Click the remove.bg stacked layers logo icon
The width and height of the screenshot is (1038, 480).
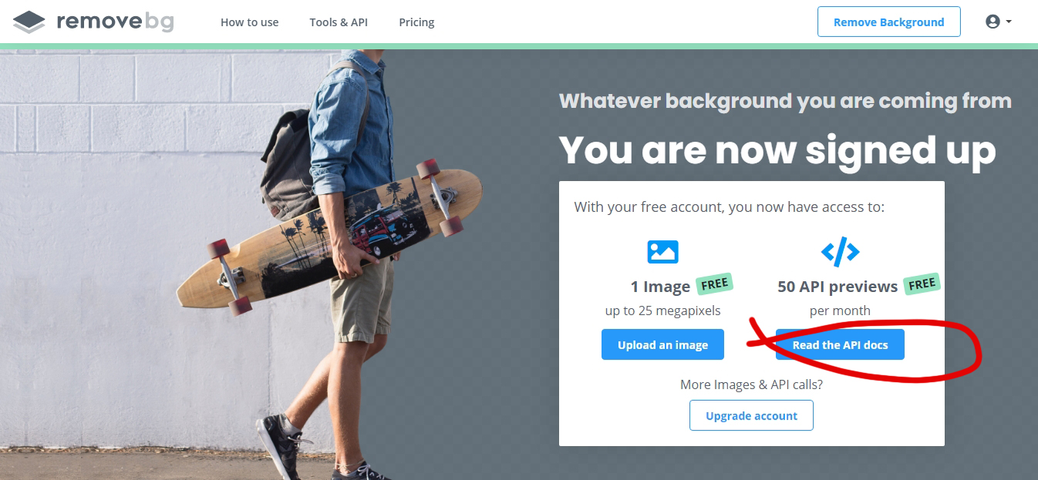pyautogui.click(x=29, y=22)
